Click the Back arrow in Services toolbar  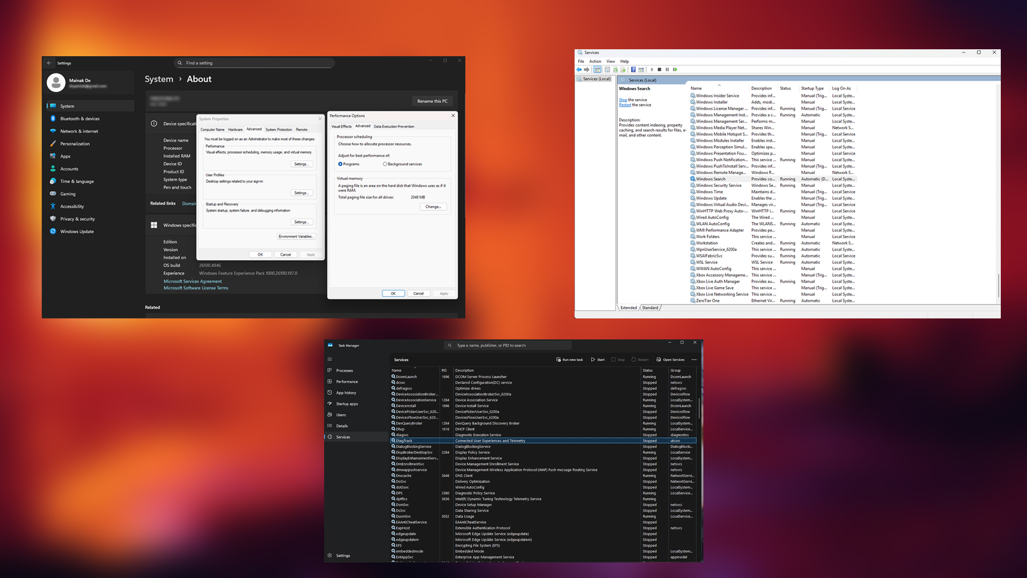(x=579, y=70)
